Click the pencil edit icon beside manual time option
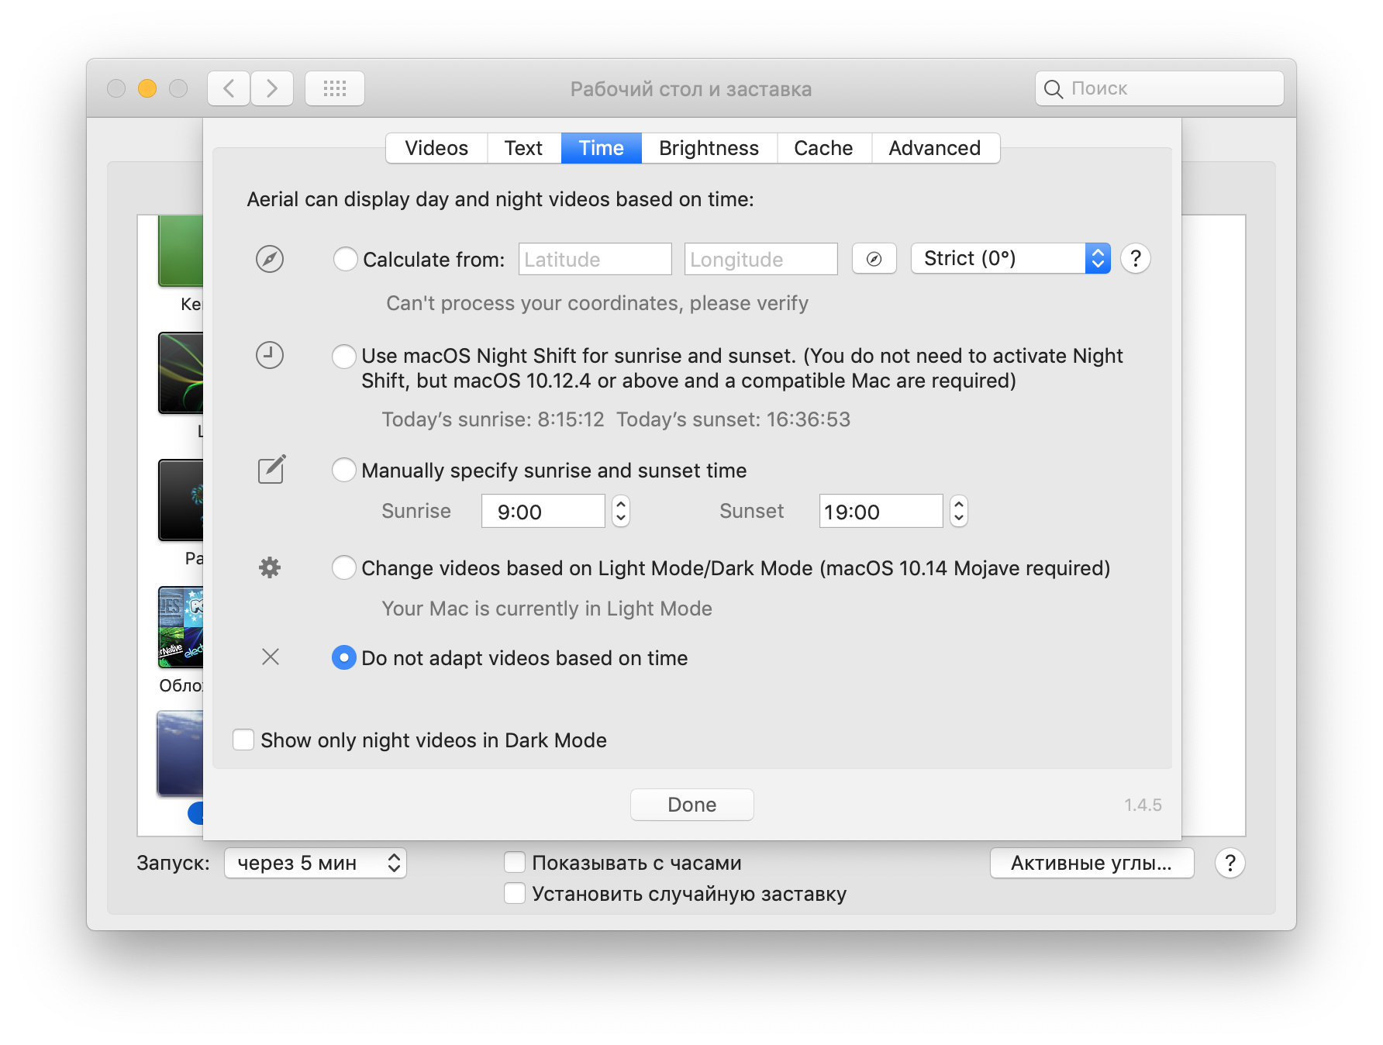Image resolution: width=1383 pixels, height=1045 pixels. [x=271, y=469]
